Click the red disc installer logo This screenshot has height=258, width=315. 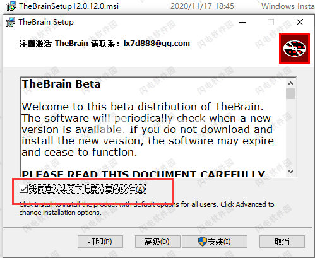tap(294, 49)
